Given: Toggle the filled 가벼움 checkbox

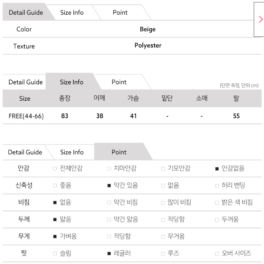Looking at the screenshot, I should point(55,237).
